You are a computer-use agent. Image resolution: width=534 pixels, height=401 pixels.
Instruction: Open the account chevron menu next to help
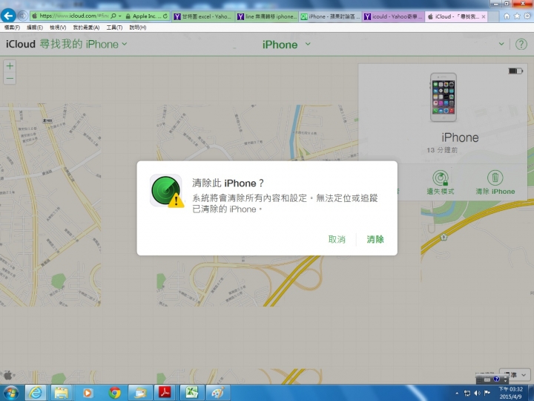click(501, 44)
